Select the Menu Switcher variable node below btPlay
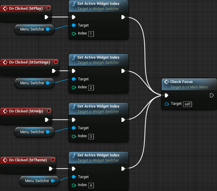 [35, 29]
